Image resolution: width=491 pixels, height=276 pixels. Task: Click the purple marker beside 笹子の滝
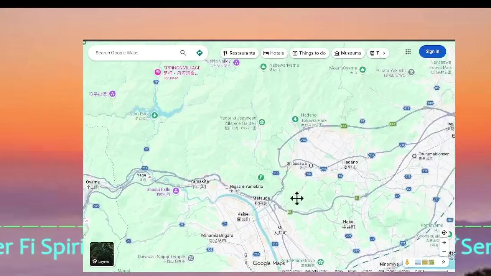pos(112,94)
